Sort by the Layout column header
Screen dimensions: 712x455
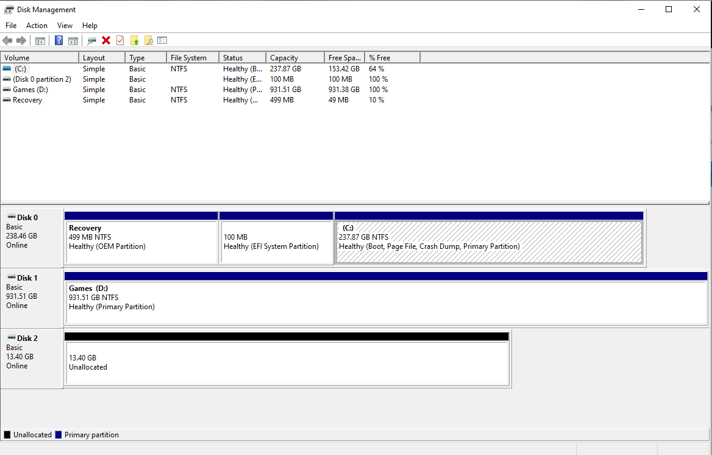tap(102, 58)
